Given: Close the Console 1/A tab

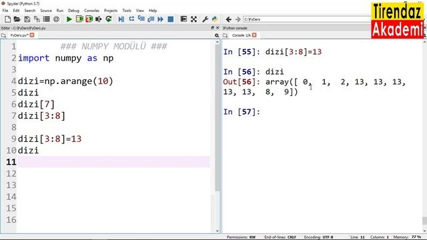Looking at the screenshot, I should 254,35.
